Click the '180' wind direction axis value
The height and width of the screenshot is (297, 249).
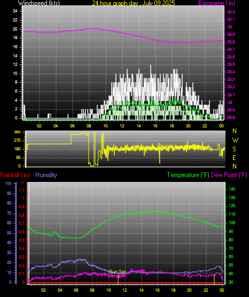pyautogui.click(x=17, y=149)
